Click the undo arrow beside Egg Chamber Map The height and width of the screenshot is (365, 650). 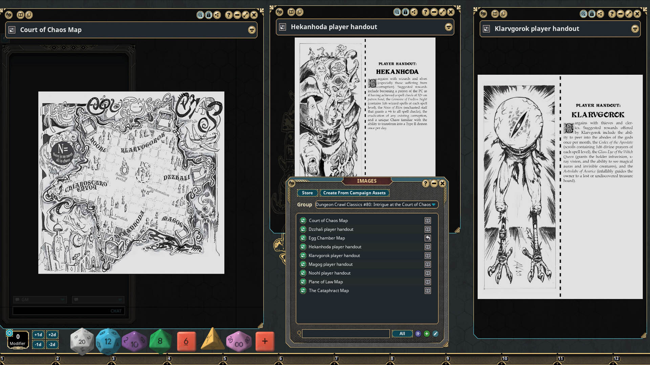pyautogui.click(x=428, y=238)
